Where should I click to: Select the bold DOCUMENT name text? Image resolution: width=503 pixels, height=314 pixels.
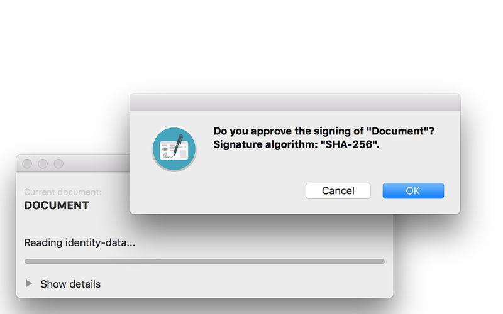[x=57, y=205]
